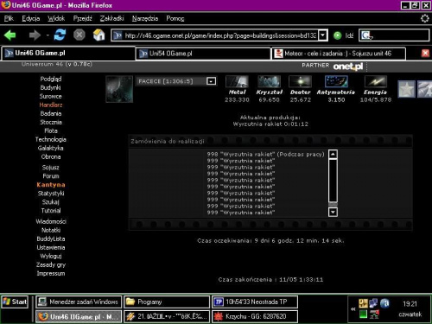Viewport: 432px width, 324px height.
Task: Open the BuddyLista link
Action: (x=51, y=238)
